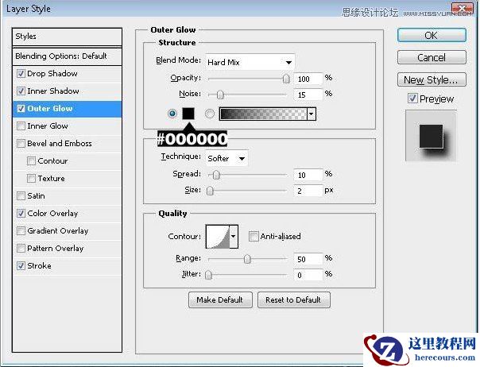
Task: Click the Noise slider handle
Action: tap(220, 95)
